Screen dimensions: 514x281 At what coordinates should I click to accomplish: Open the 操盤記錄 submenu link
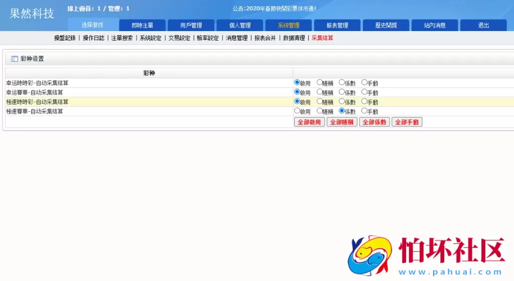[x=65, y=38]
